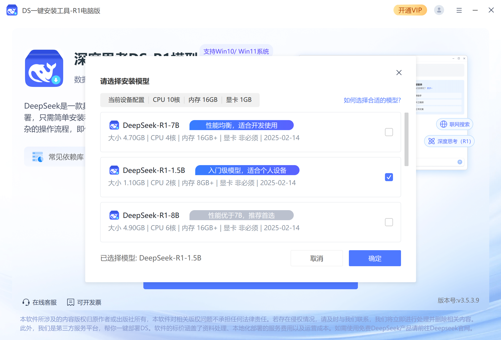Check the DeepSeek-R1-8B checkbox
The image size is (501, 340).
click(389, 222)
